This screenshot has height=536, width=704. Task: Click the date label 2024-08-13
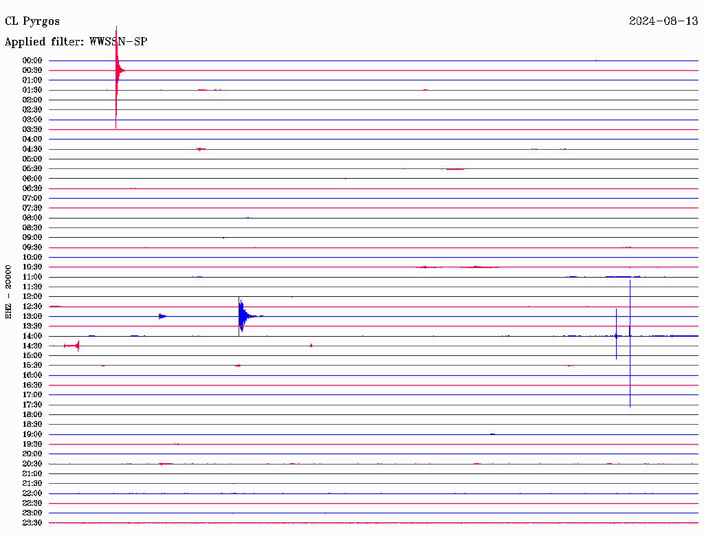(x=663, y=21)
